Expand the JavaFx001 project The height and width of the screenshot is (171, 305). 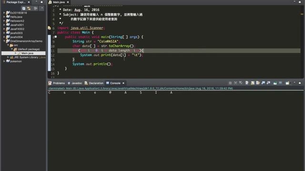pyautogui.click(x=4, y=25)
